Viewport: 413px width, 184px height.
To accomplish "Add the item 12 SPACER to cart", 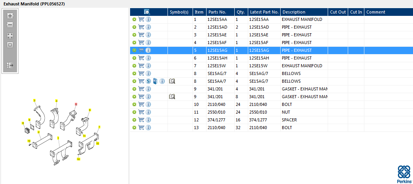I will (141, 120).
